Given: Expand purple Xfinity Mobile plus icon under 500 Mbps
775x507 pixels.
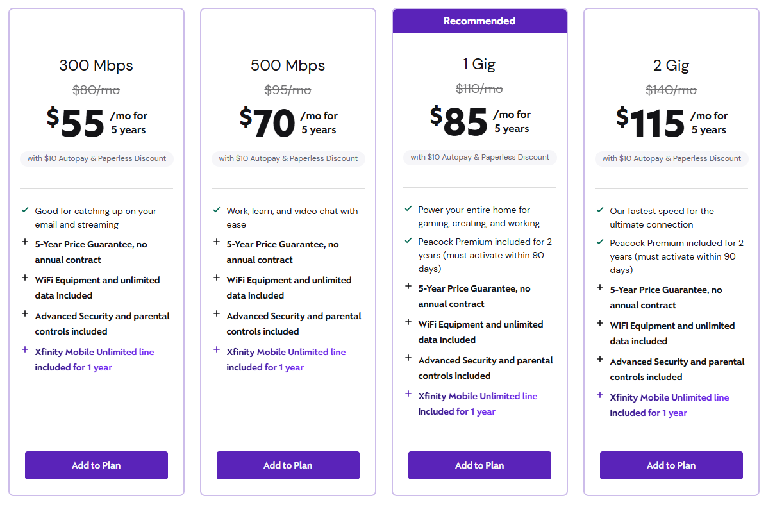Looking at the screenshot, I should coord(217,350).
